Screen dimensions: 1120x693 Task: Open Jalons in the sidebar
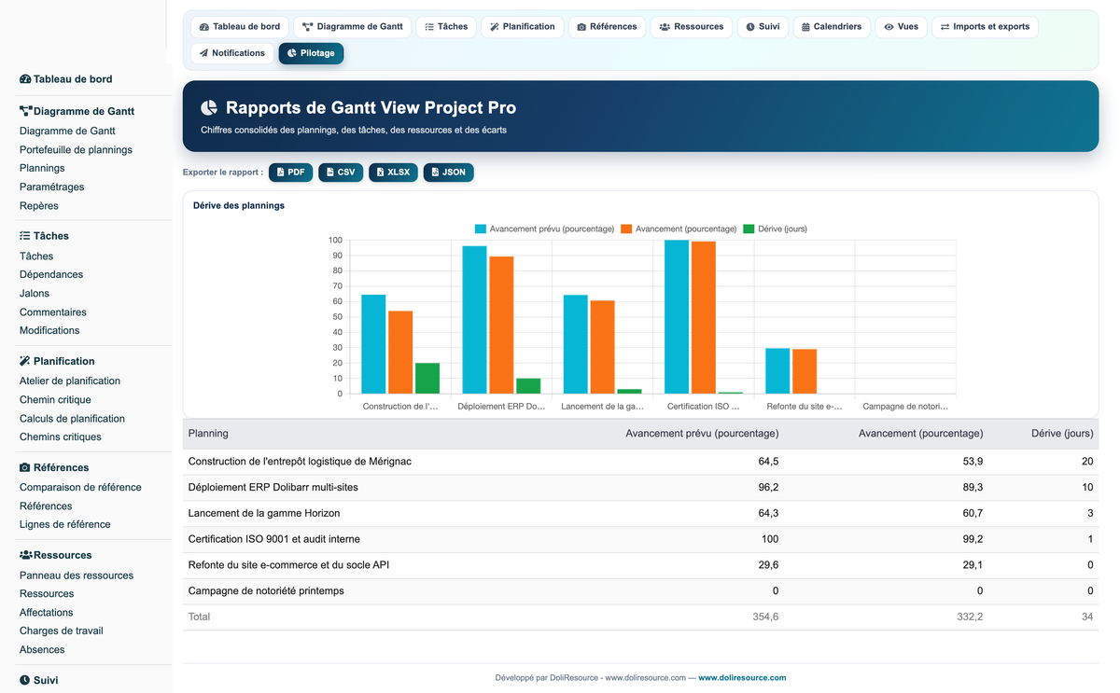coord(35,293)
